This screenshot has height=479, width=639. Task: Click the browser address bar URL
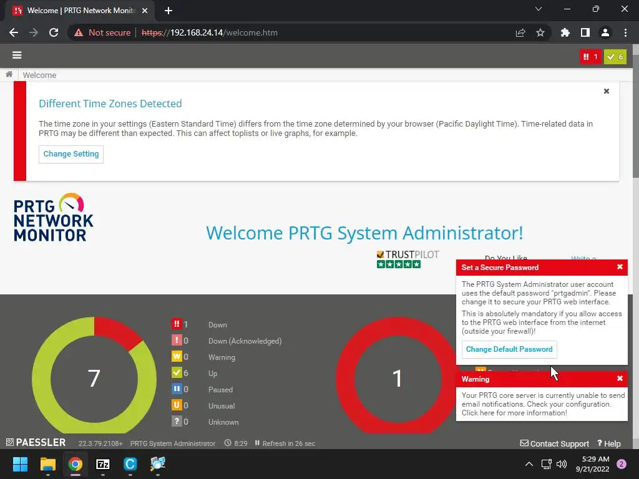(x=210, y=32)
